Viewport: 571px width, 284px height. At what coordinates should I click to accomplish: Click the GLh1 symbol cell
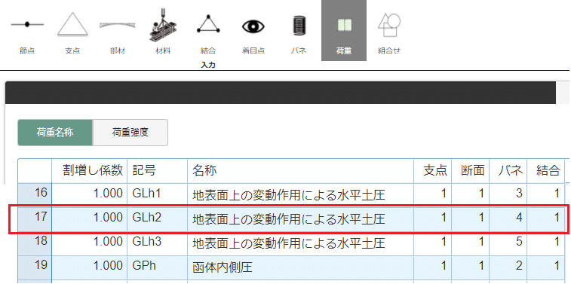pyautogui.click(x=158, y=194)
